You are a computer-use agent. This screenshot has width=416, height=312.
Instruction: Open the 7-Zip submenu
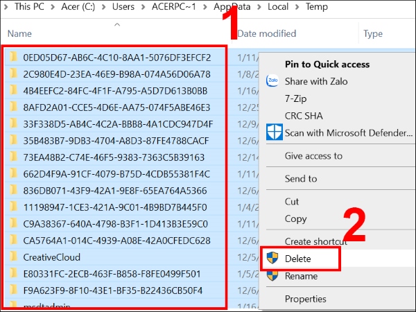tap(297, 98)
